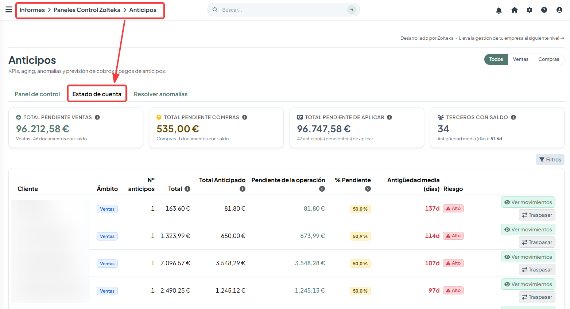View movimientos for the 2.490,25 € row
Image resolution: width=570 pixels, height=309 pixels.
[528, 284]
